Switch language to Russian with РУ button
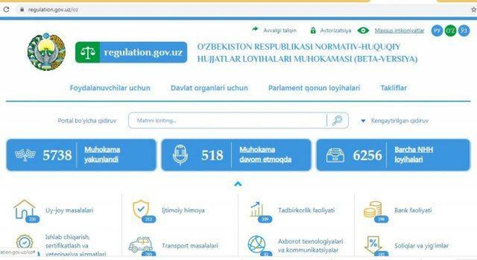The image size is (477, 260). (x=437, y=31)
